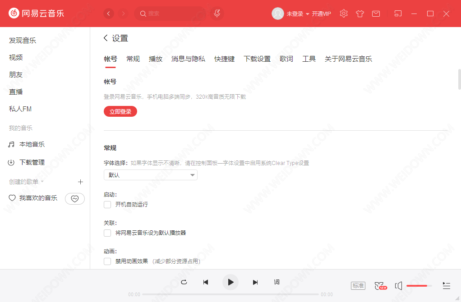Focus the 搜索 search field

pyautogui.click(x=171, y=14)
